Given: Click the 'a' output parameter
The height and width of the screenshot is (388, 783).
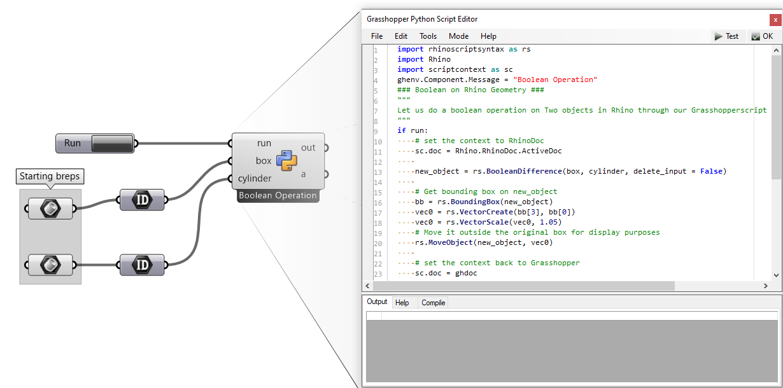Looking at the screenshot, I should (x=304, y=174).
